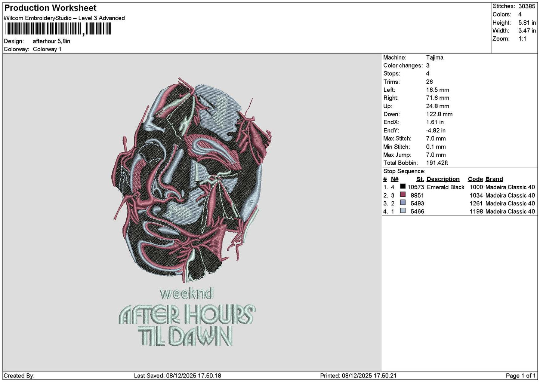
Task: Click the 'Max Stitch:' label
Action: click(x=397, y=139)
